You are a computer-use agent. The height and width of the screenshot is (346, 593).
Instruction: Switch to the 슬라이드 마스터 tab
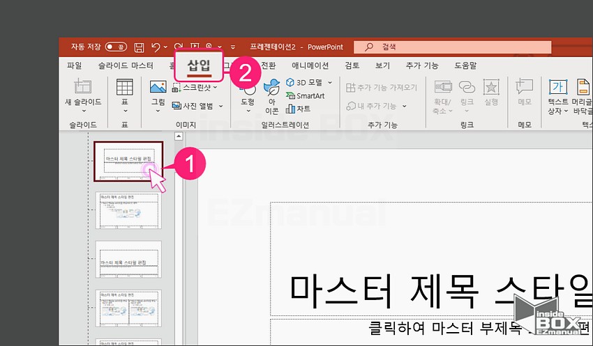[126, 65]
